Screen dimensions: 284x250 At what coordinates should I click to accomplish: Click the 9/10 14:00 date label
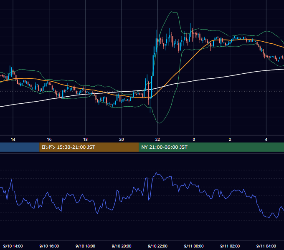pos(13,246)
